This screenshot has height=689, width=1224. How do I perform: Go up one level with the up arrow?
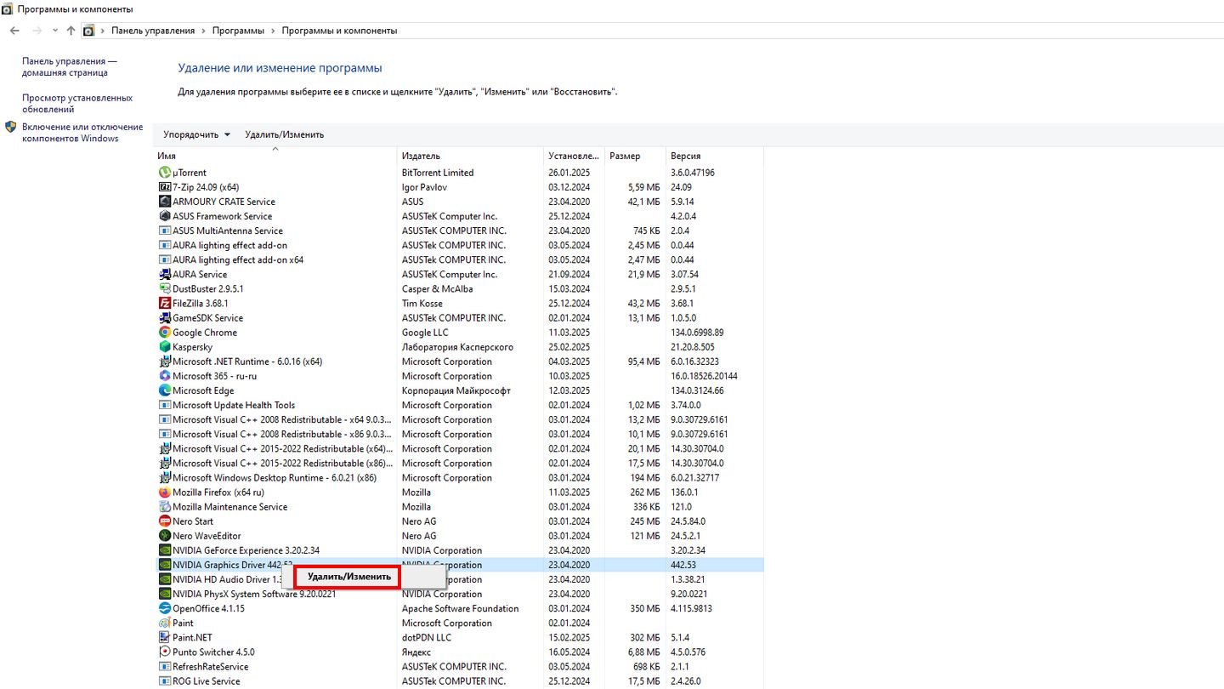[x=71, y=31]
